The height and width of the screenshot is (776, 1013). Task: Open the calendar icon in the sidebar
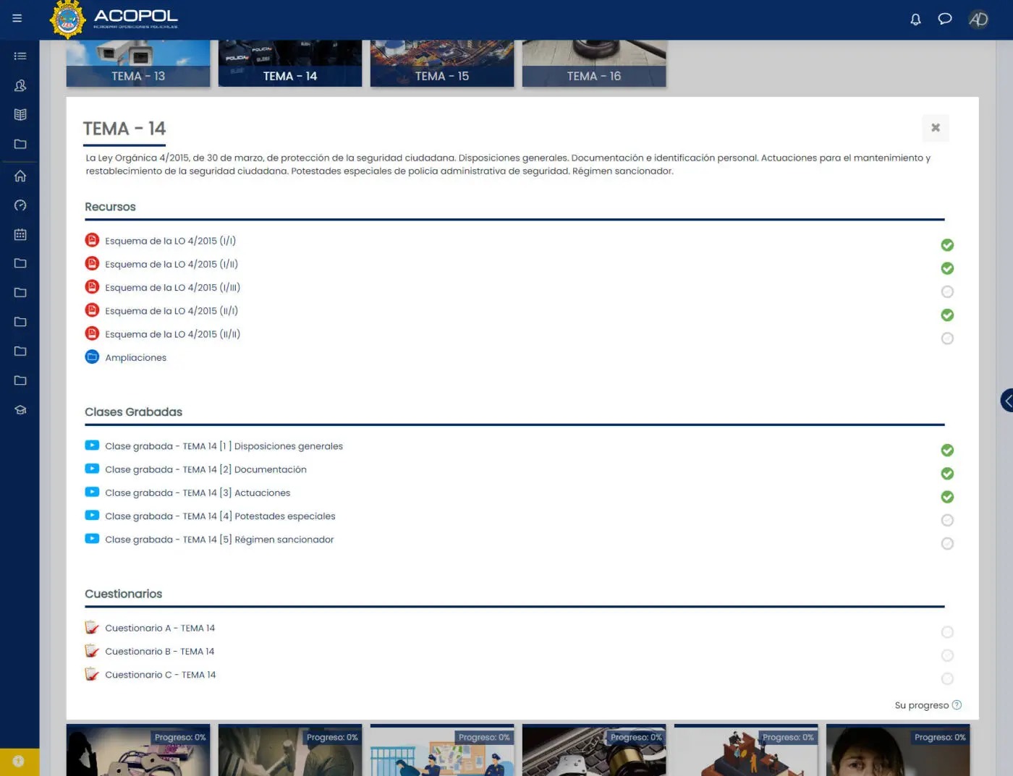pos(20,234)
